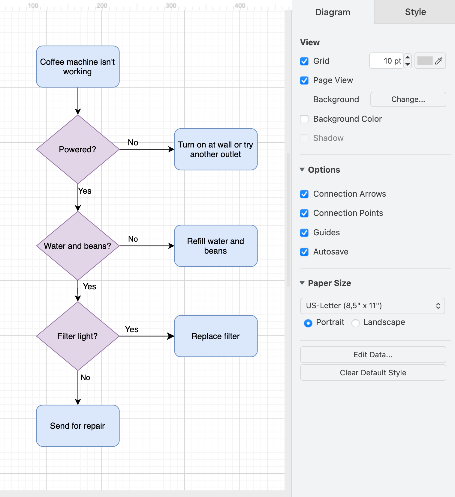Click the View section heading

coord(310,42)
